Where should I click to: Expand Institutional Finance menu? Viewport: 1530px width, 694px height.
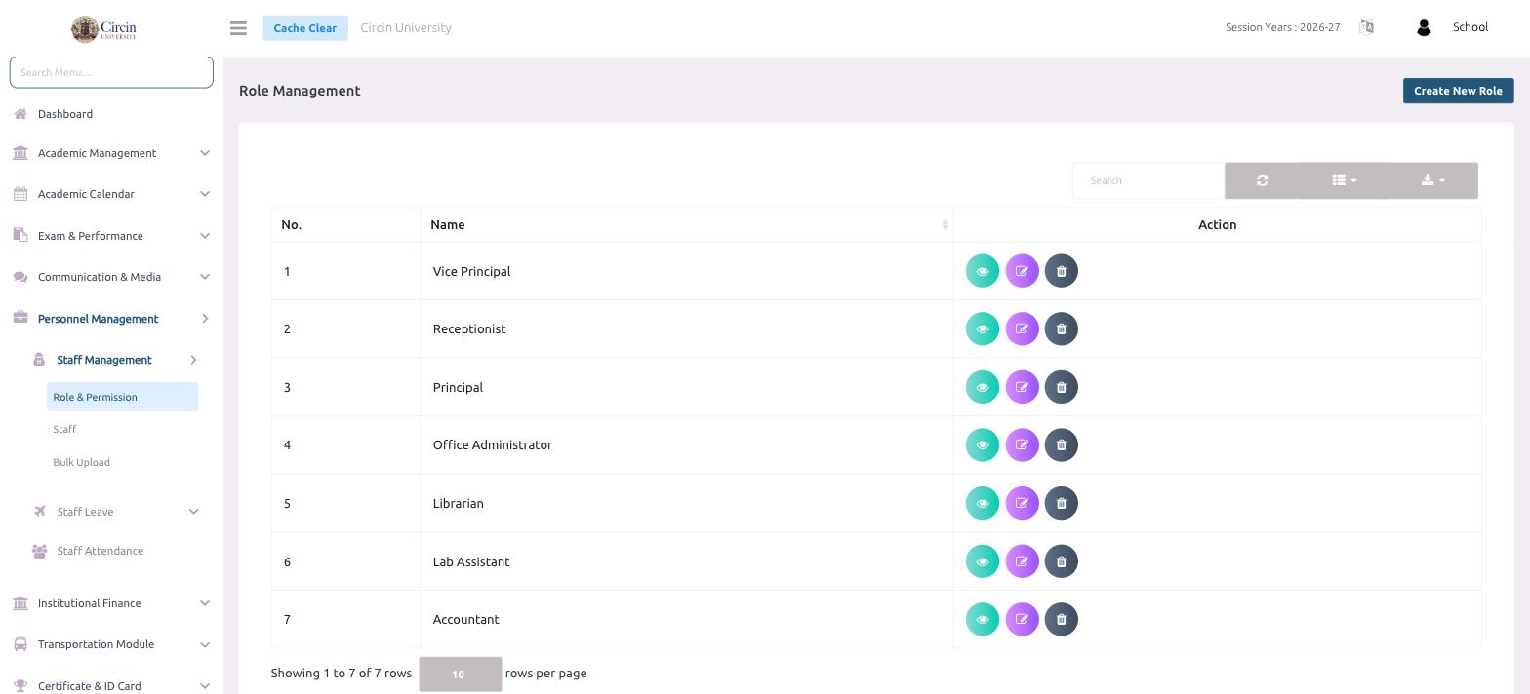tap(111, 603)
